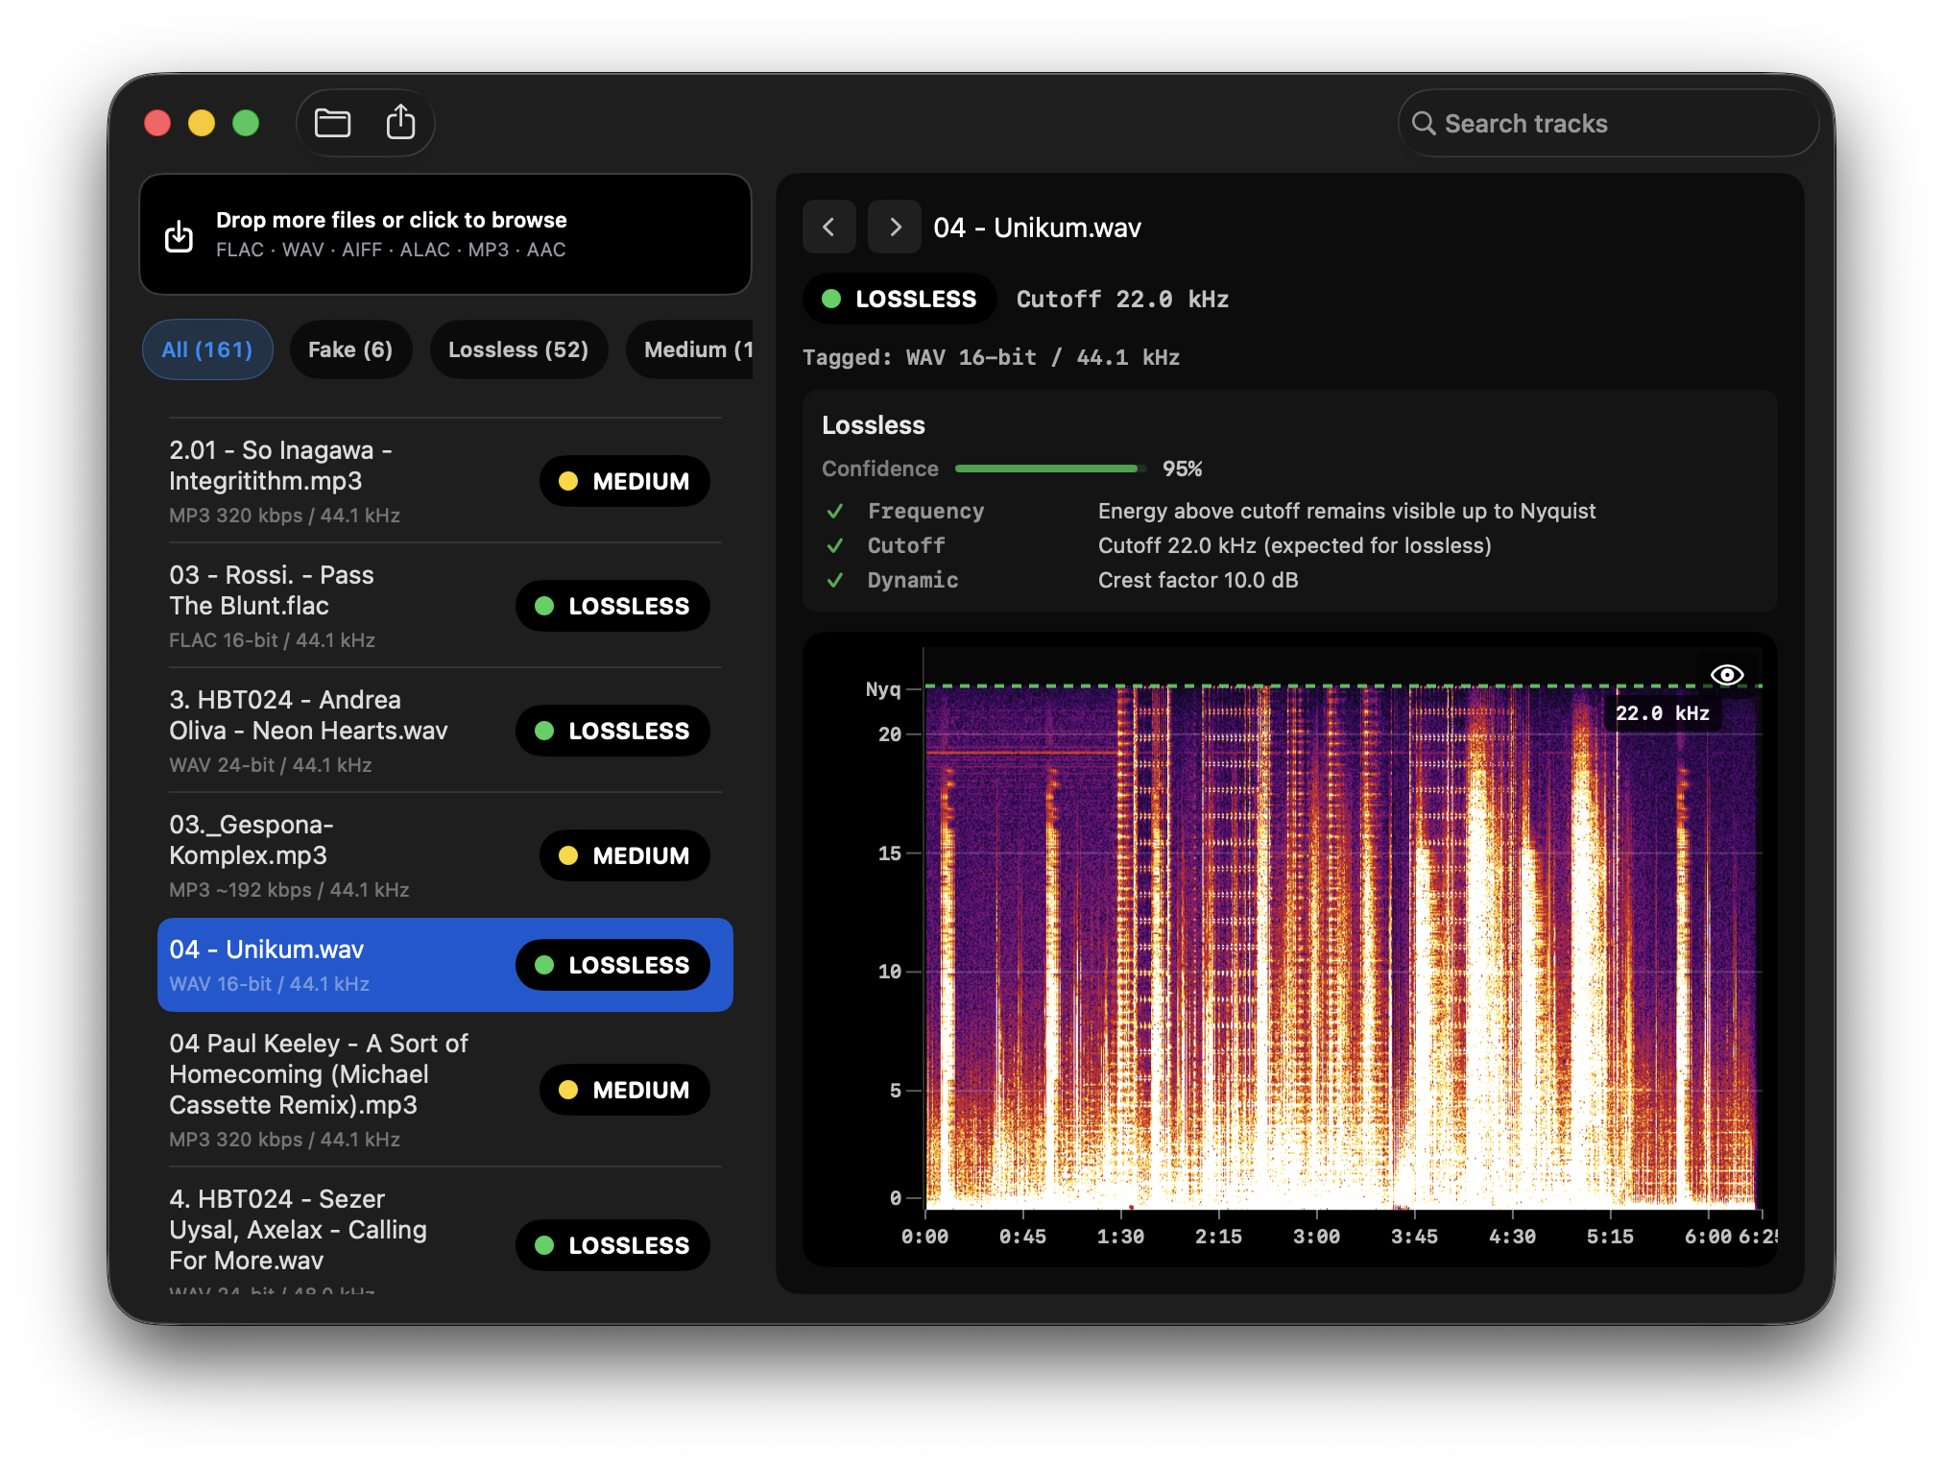Click the green fullscreen window button
Viewport: 1943px width, 1467px height.
(x=246, y=123)
